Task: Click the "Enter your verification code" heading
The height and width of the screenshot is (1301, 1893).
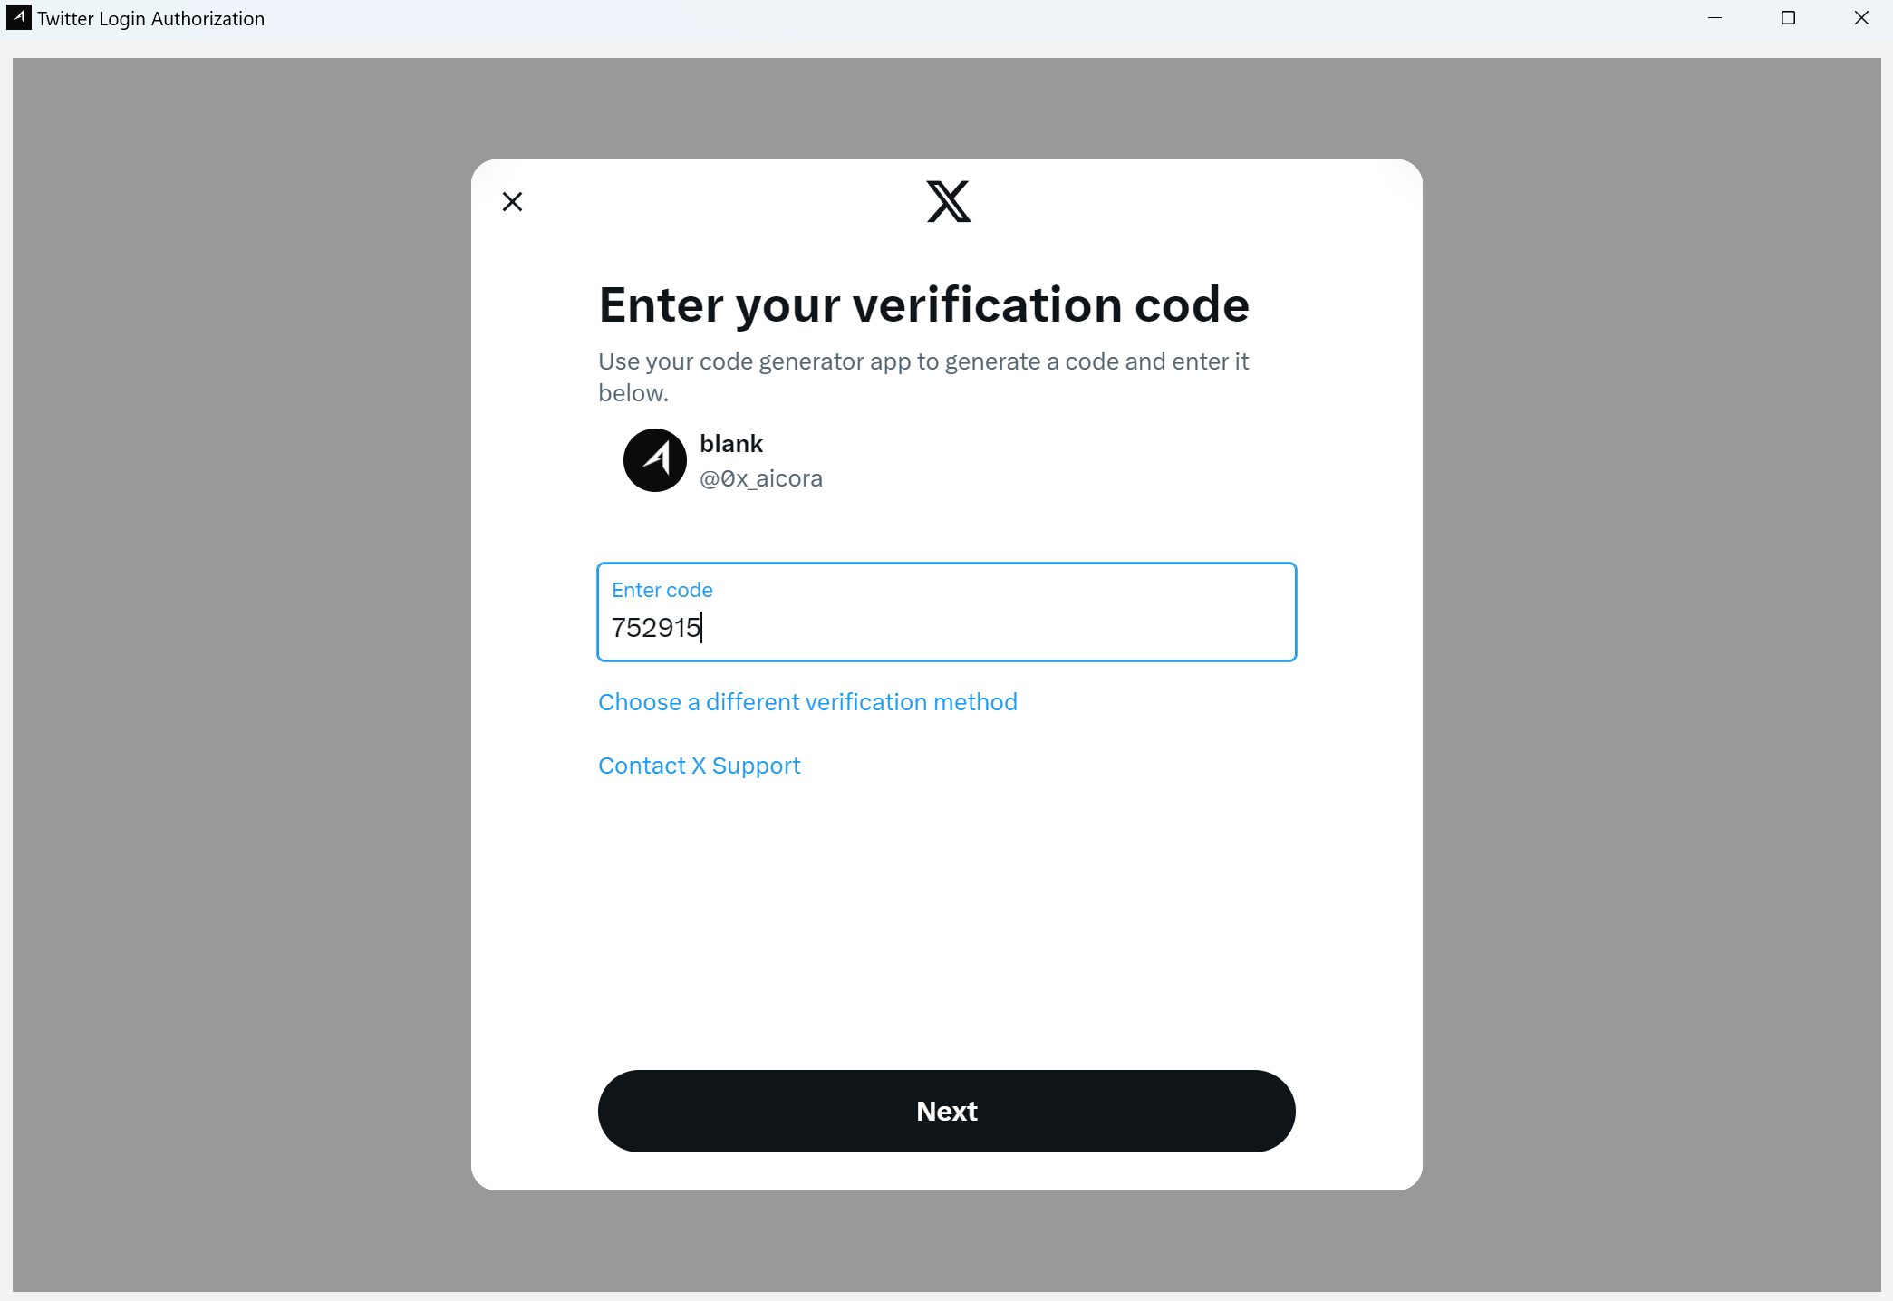Action: coord(923,304)
